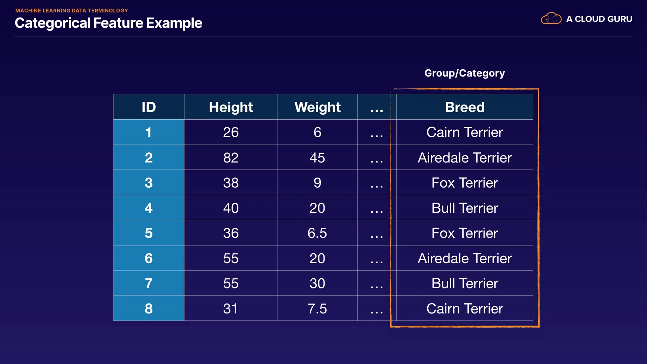The height and width of the screenshot is (364, 647).
Task: Select Cairn Terrier in the first row
Action: click(x=465, y=132)
